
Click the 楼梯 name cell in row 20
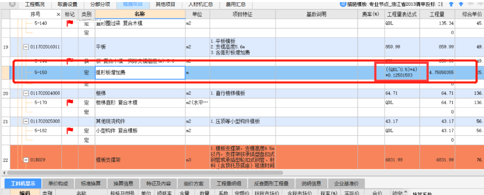(140, 93)
